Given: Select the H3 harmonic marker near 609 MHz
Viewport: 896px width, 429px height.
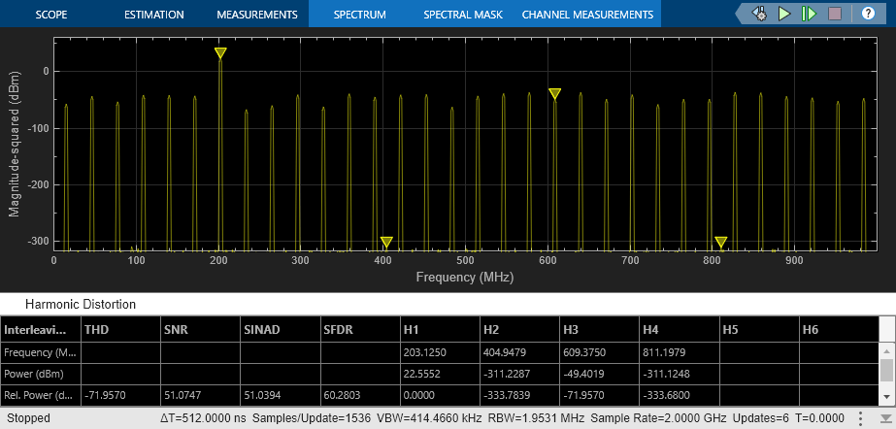Looking at the screenshot, I should (554, 94).
